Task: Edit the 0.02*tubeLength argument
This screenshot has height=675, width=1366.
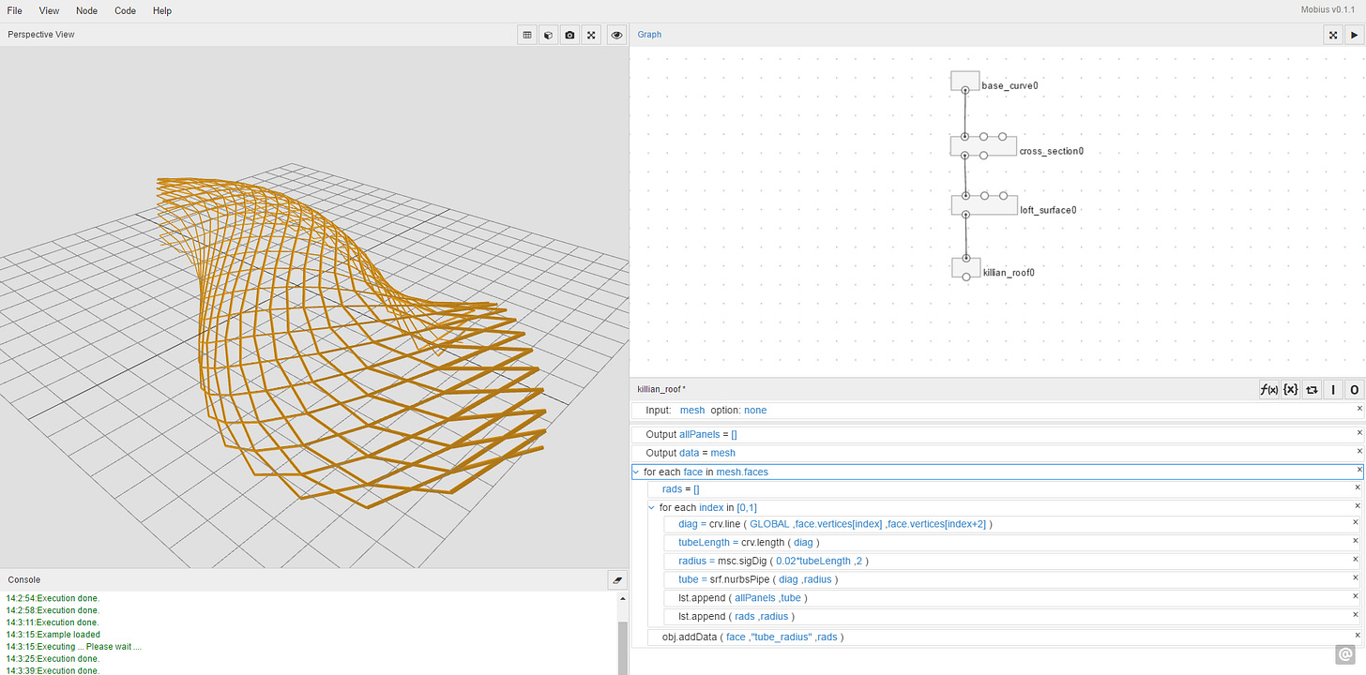Action: click(x=813, y=562)
